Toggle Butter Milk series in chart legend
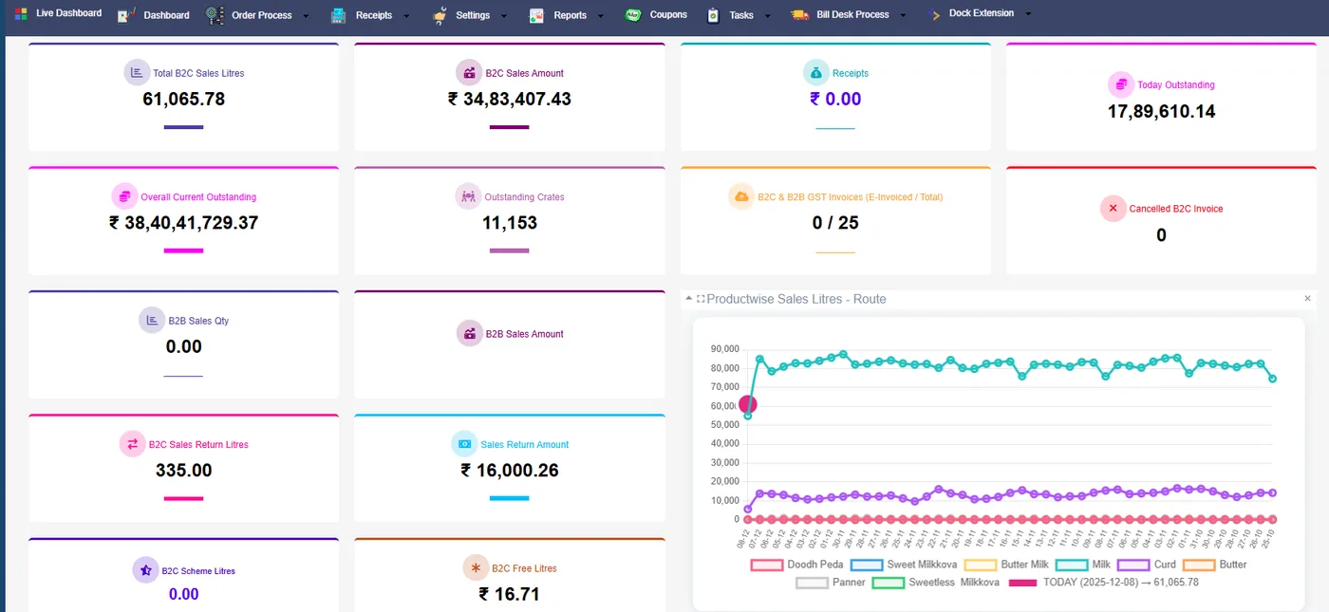Screen dimensions: 1329x612 pyautogui.click(x=1005, y=565)
